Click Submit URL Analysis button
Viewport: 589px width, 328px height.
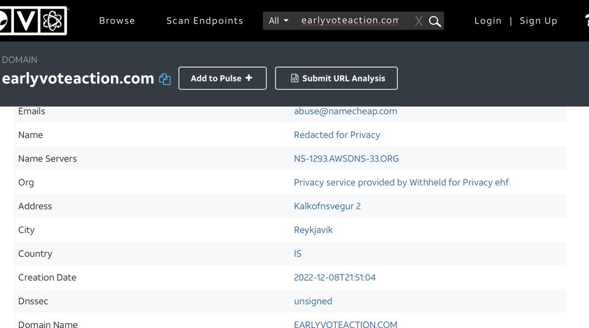click(336, 78)
